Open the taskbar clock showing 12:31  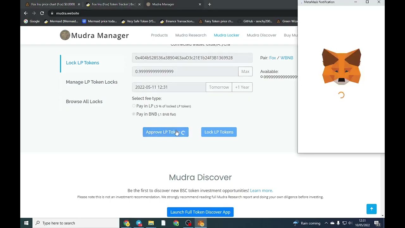362,223
